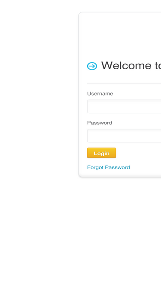Click the yellow Login button
The width and height of the screenshot is (161, 287).
101,153
